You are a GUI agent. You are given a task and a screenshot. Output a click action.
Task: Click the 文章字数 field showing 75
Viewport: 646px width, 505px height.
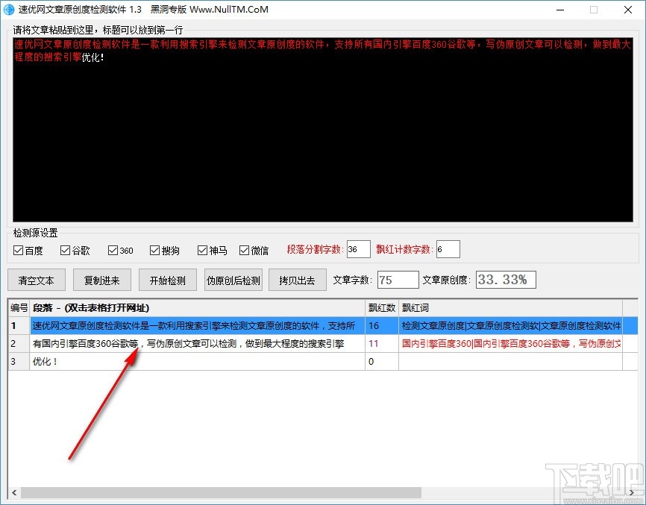point(398,280)
